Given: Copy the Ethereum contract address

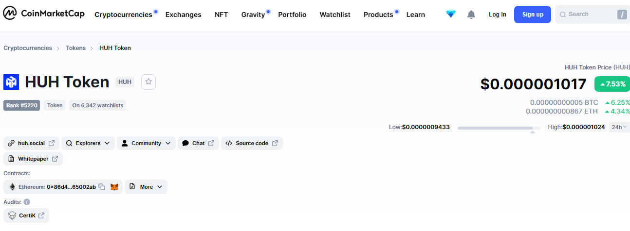Looking at the screenshot, I should (102, 187).
